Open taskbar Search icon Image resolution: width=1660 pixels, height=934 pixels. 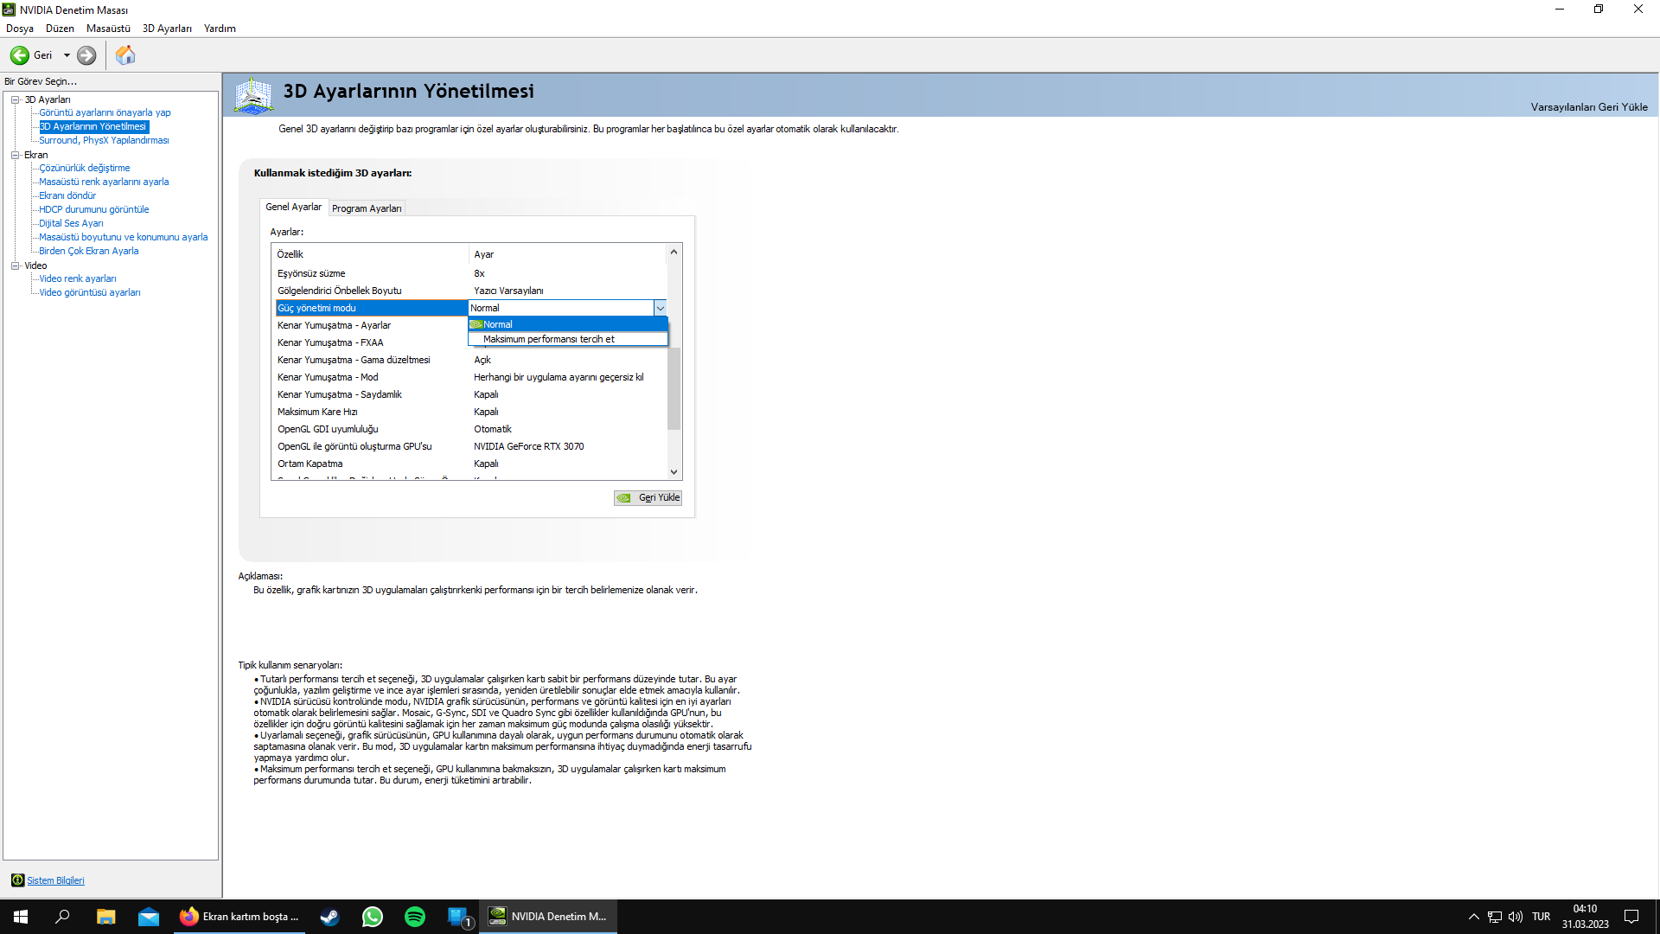[62, 917]
